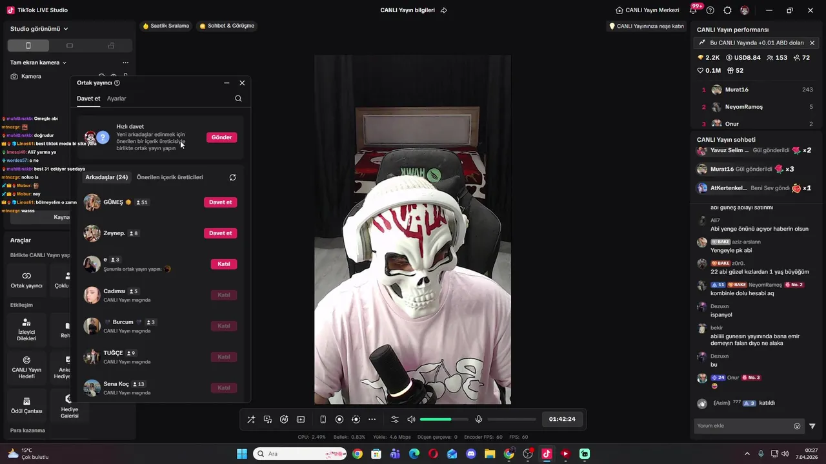Screen dimensions: 826x464
Task: Select dual-screen layout mode
Action: click(x=111, y=46)
